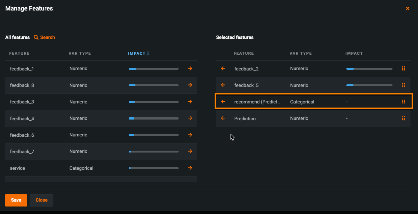This screenshot has height=214, width=418.
Task: Add feedback_1 to selected features using its arrow
Action: (x=190, y=69)
